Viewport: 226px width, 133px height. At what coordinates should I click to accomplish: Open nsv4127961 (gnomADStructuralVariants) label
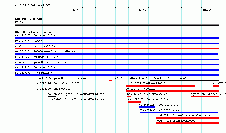184,115
